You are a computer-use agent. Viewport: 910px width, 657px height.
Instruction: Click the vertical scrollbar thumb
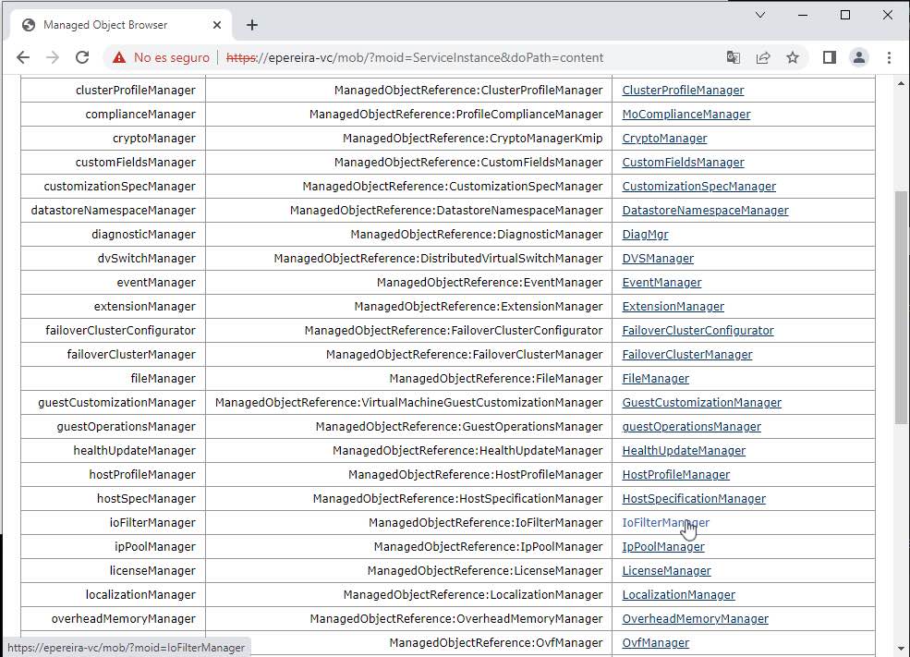902,305
